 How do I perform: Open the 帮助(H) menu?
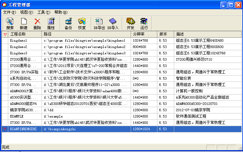point(61,12)
